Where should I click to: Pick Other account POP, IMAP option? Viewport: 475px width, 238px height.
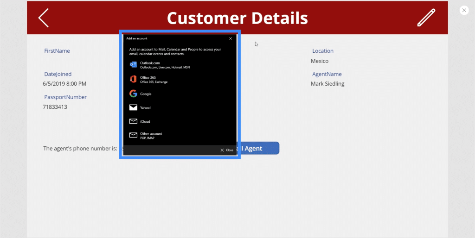pos(180,135)
